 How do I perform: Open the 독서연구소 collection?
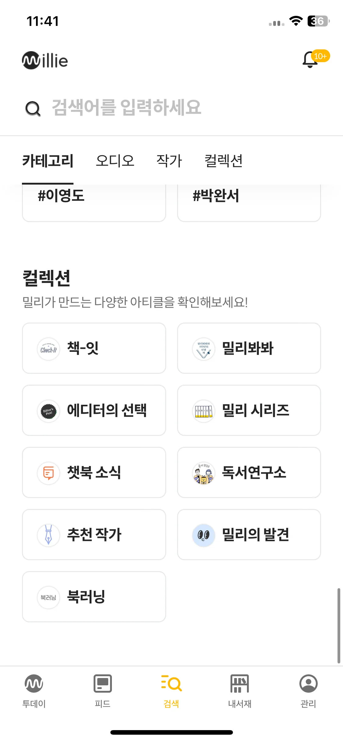(x=249, y=472)
